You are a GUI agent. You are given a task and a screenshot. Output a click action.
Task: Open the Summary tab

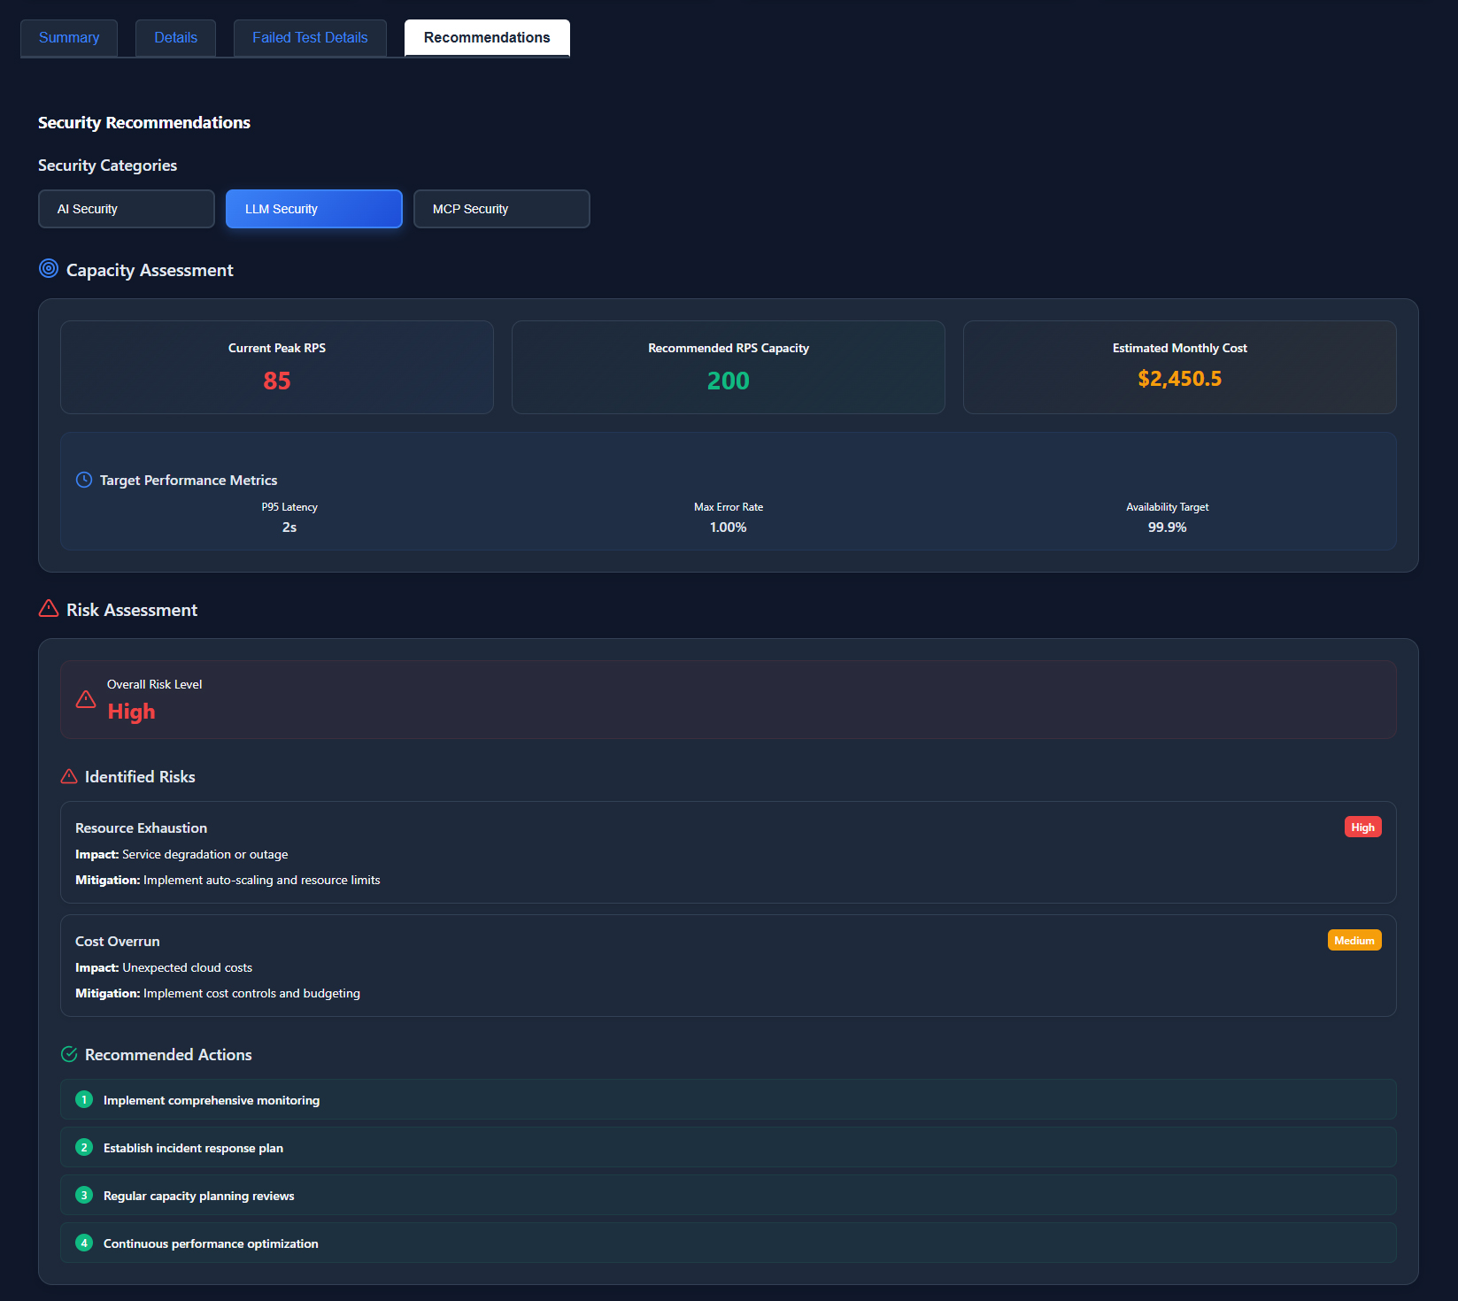click(69, 37)
